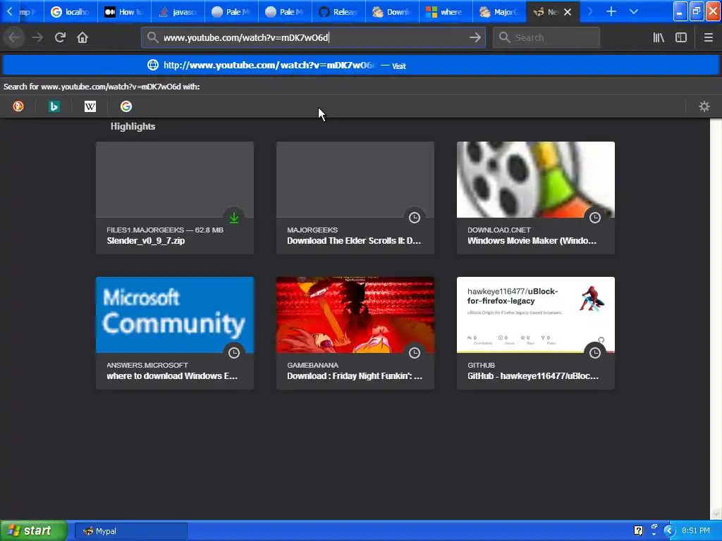The image size is (722, 541).
Task: Focus the Search box
Action: (x=546, y=37)
